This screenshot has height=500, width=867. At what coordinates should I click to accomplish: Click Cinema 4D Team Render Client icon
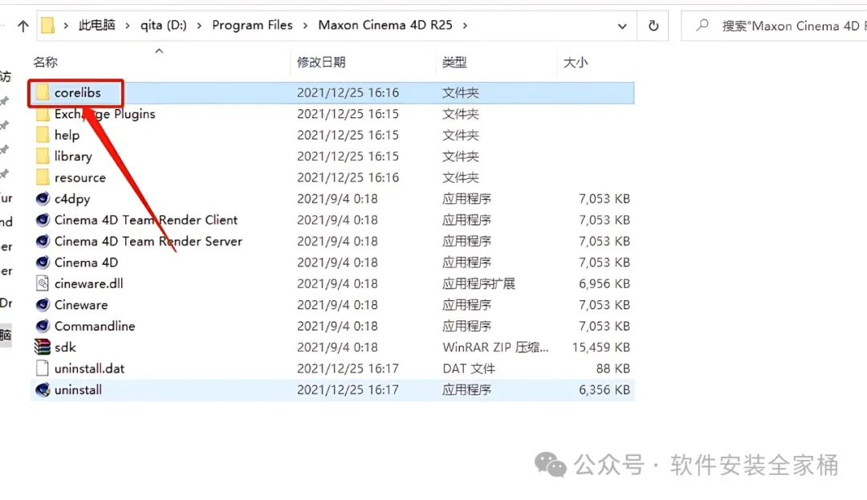43,220
